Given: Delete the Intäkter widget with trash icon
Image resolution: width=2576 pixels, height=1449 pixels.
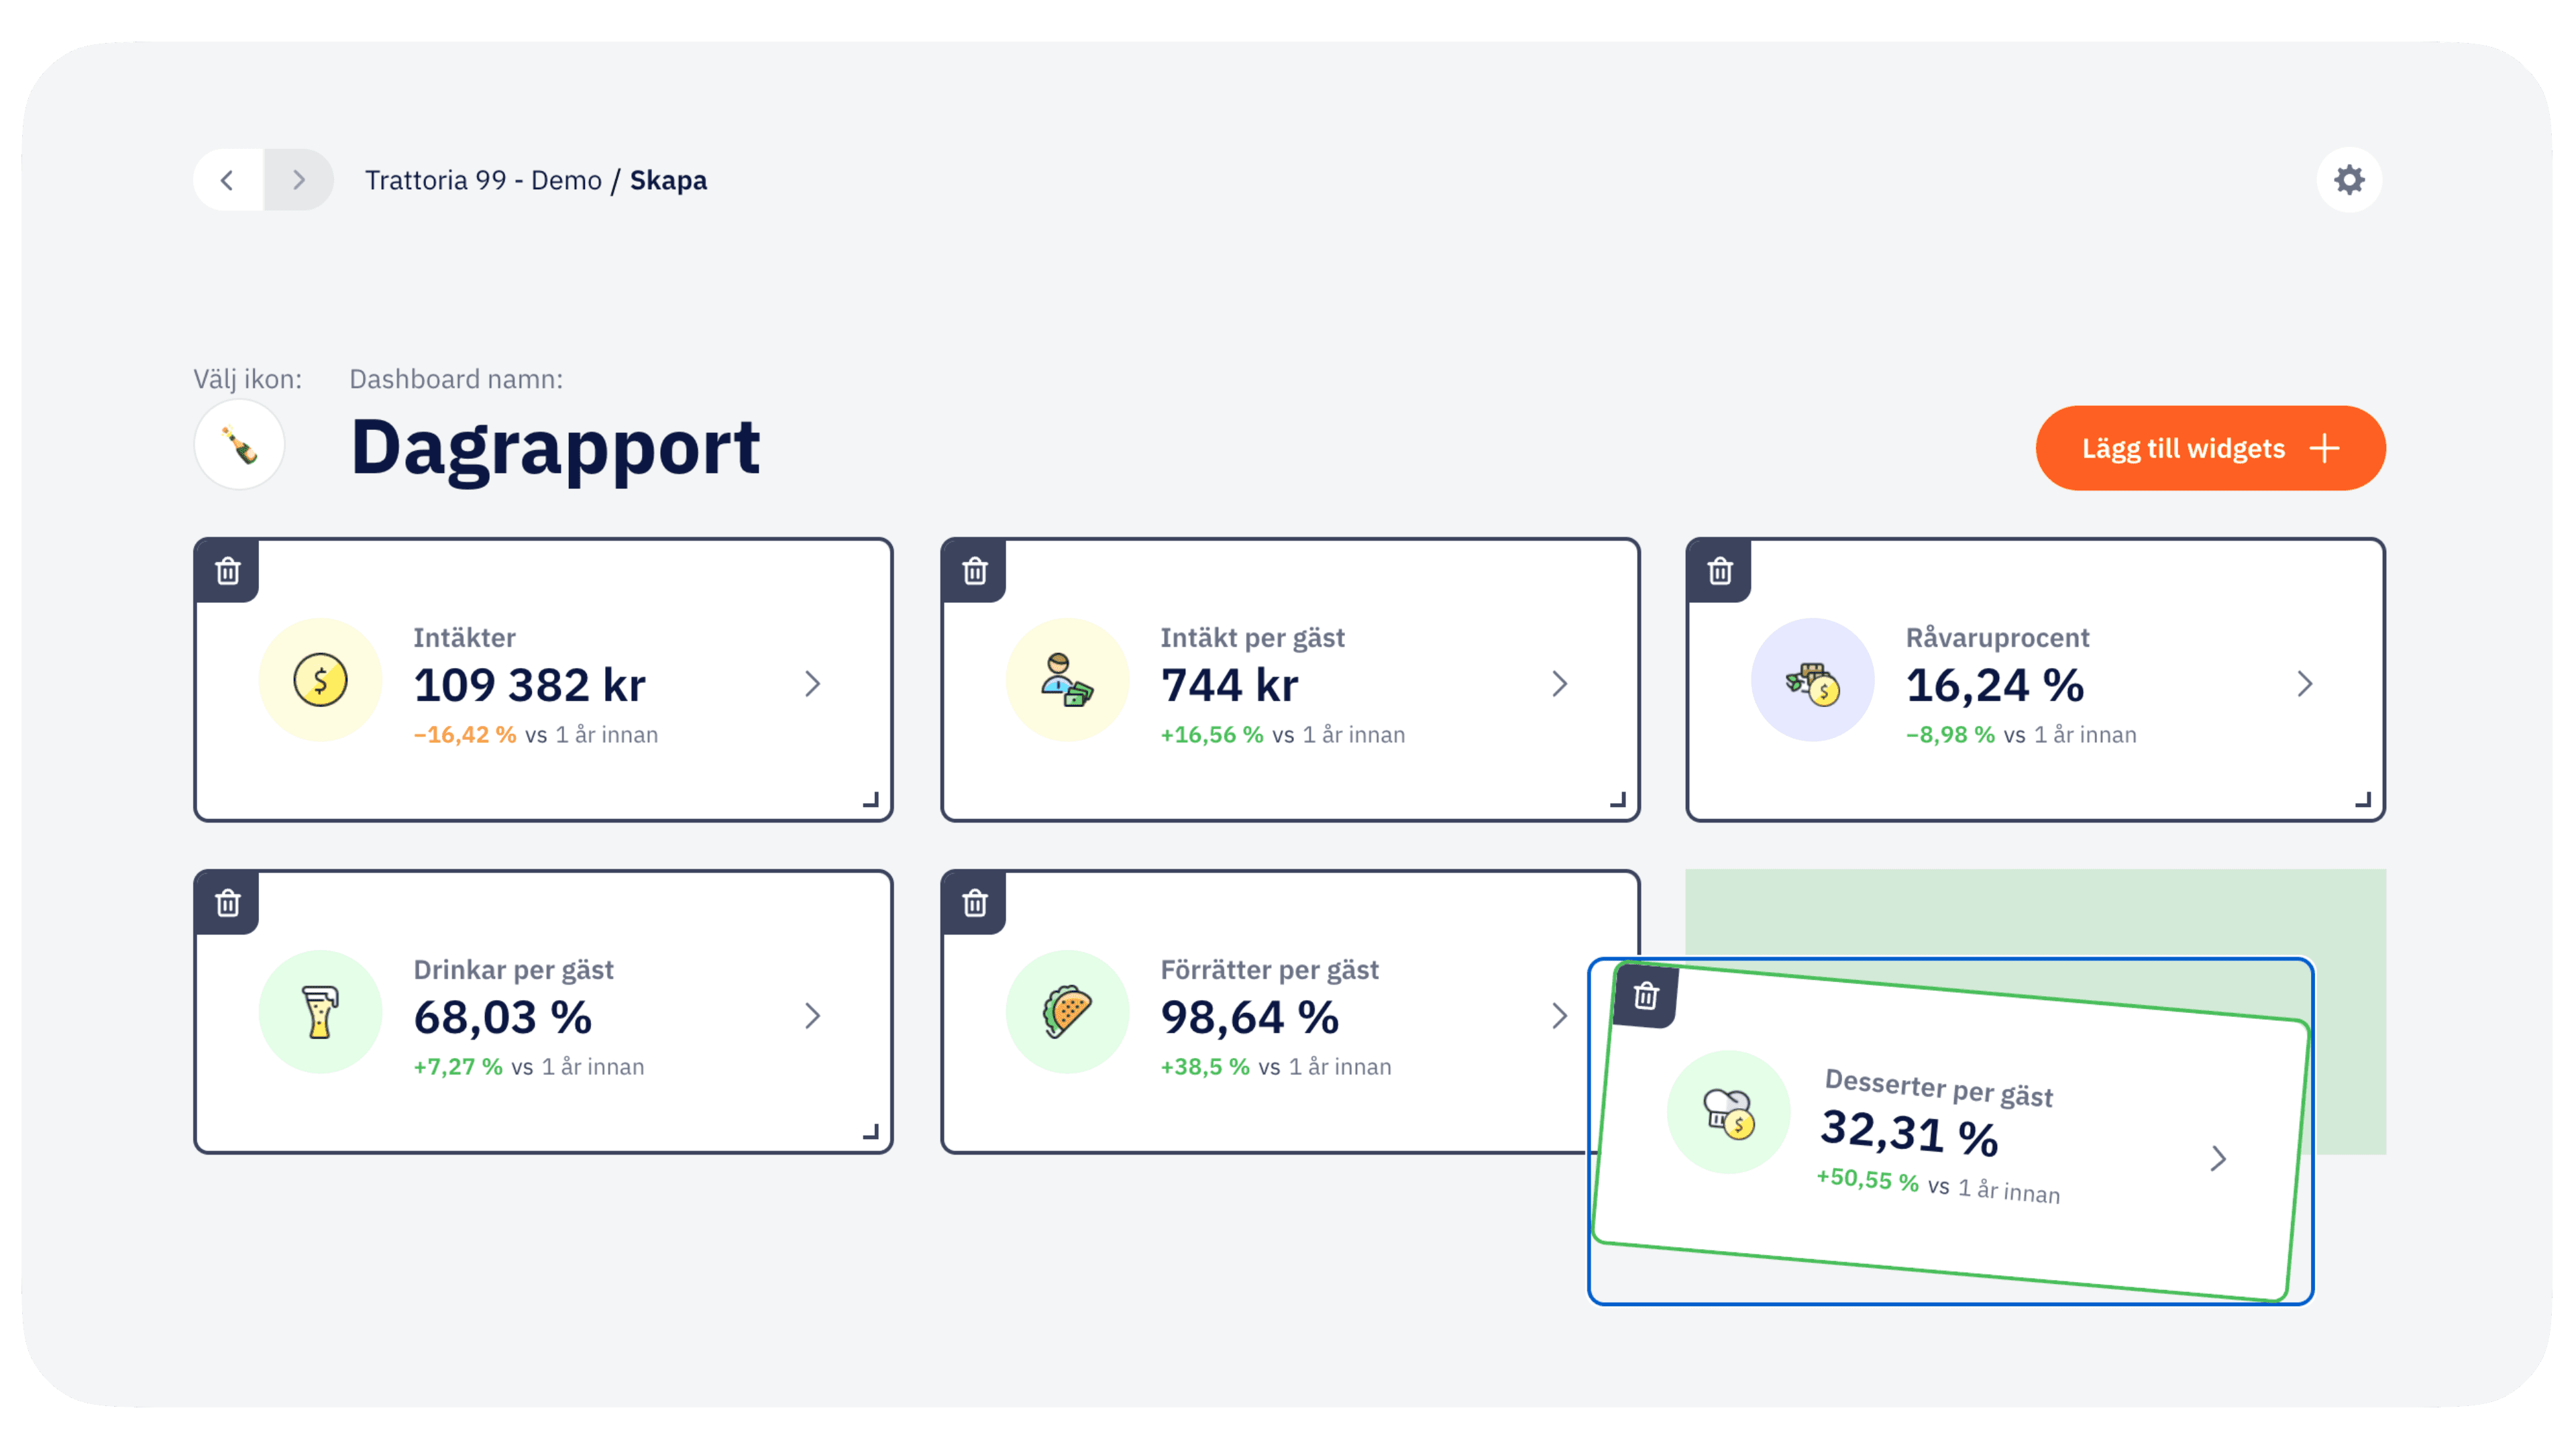Looking at the screenshot, I should [228, 571].
